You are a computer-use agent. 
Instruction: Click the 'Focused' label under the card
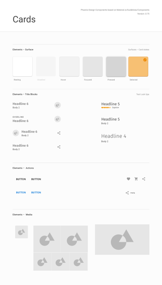coord(88,80)
